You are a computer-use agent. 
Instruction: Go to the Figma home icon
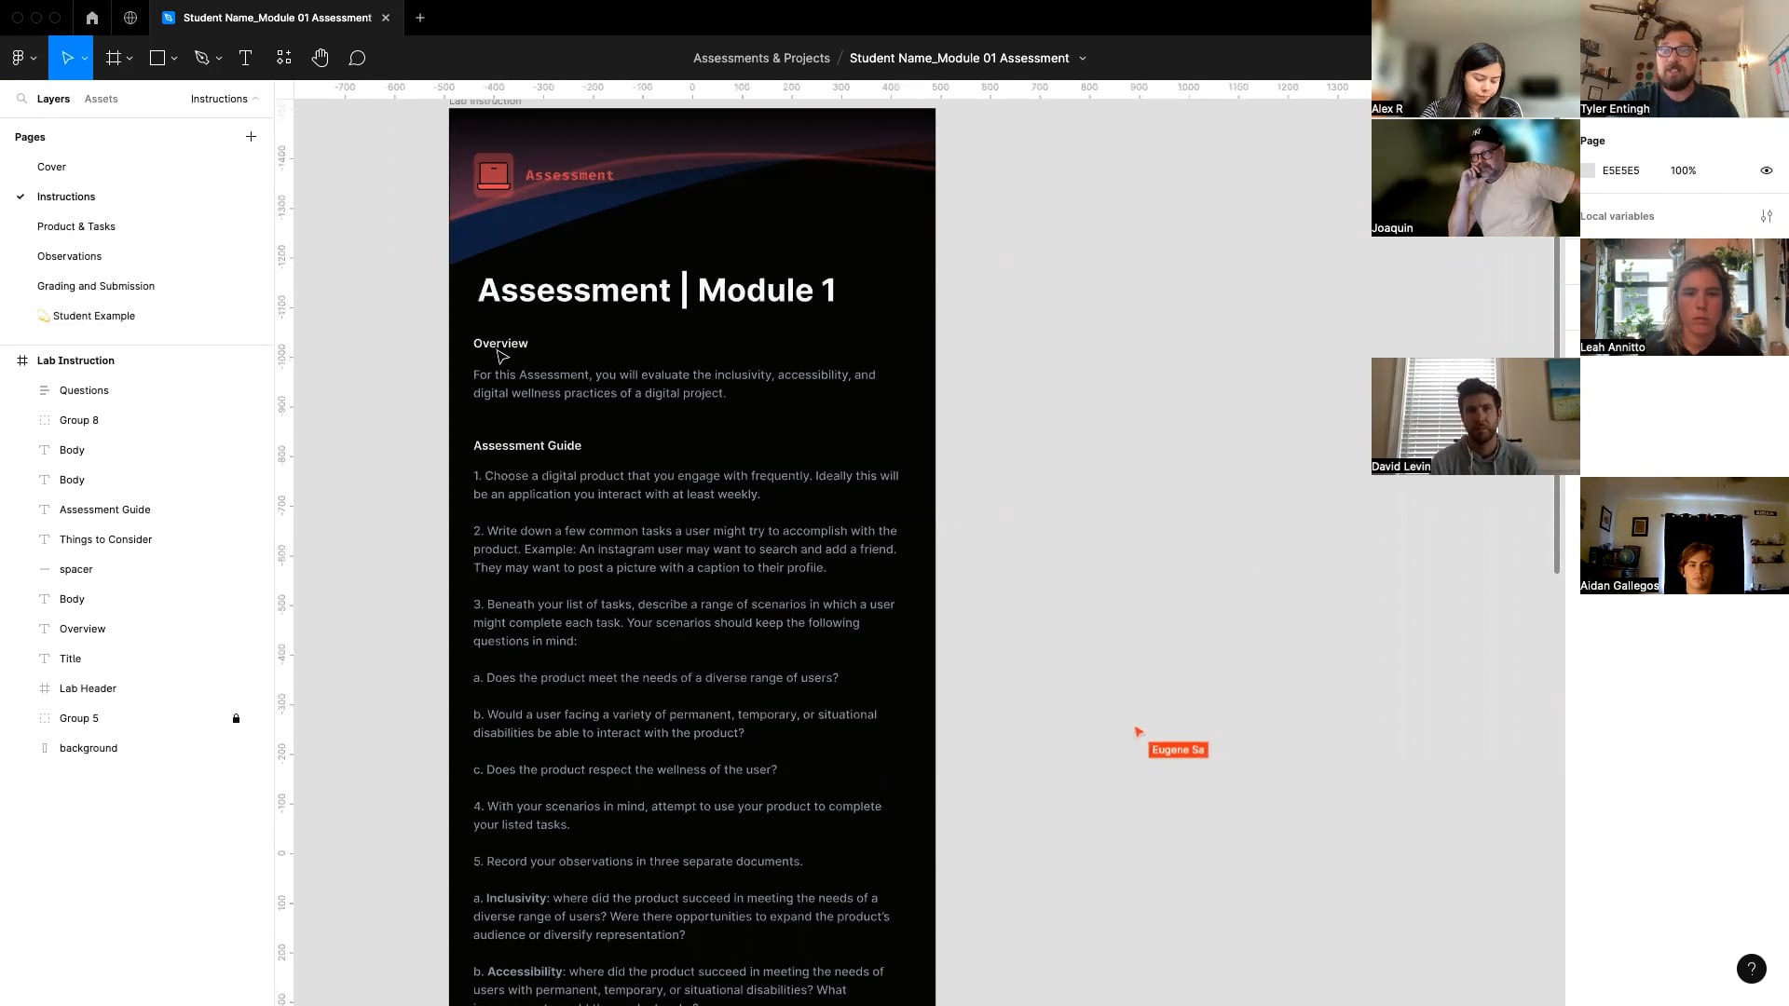[x=91, y=18]
